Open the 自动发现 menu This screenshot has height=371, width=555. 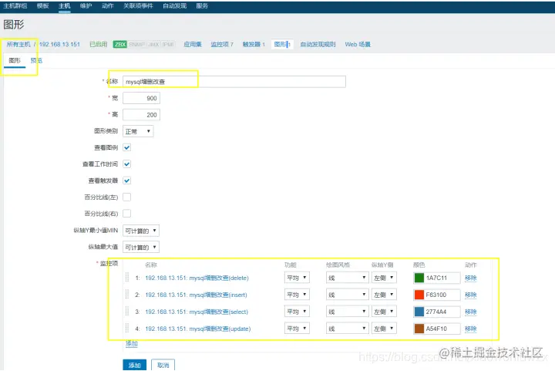(174, 5)
